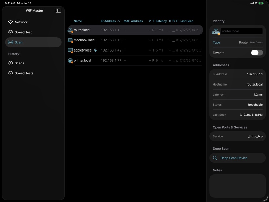The width and height of the screenshot is (269, 202).
Task: Click the IP Address sort arrow
Action: tap(119, 21)
